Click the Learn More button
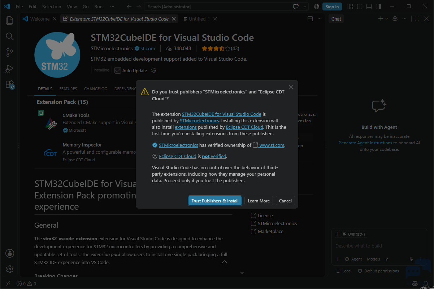434x289 pixels. coord(259,201)
